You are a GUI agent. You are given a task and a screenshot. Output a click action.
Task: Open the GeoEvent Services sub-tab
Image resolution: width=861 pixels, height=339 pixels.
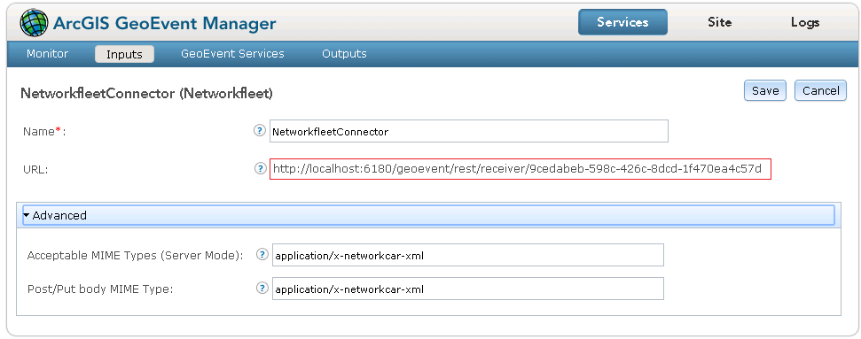[233, 54]
